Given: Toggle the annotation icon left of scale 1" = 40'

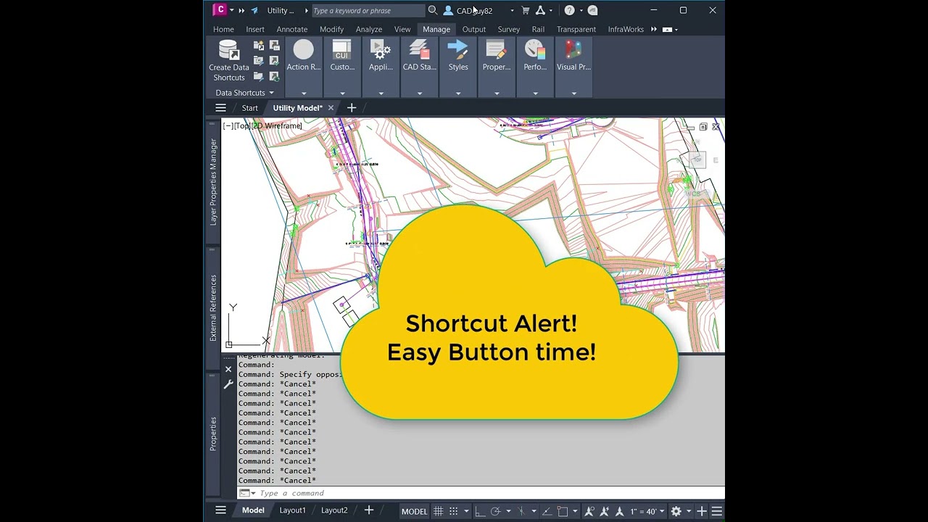Looking at the screenshot, I should pyautogui.click(x=619, y=511).
